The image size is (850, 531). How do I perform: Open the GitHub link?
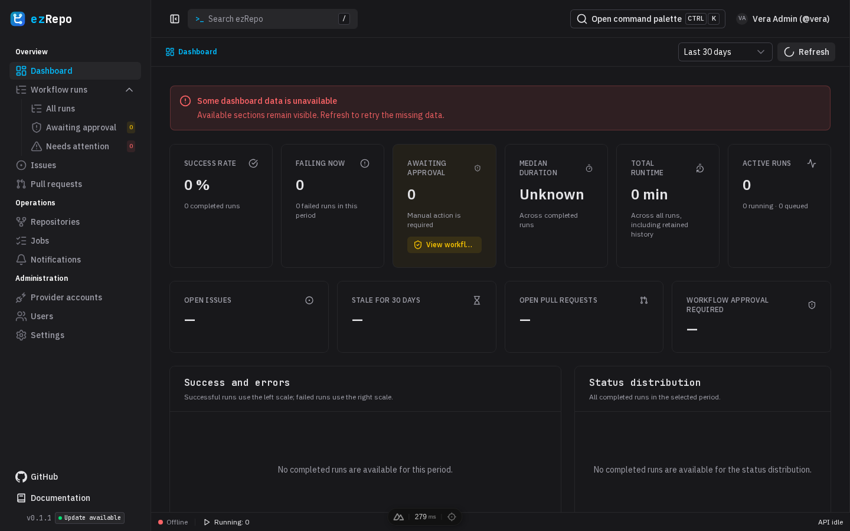coord(37,477)
